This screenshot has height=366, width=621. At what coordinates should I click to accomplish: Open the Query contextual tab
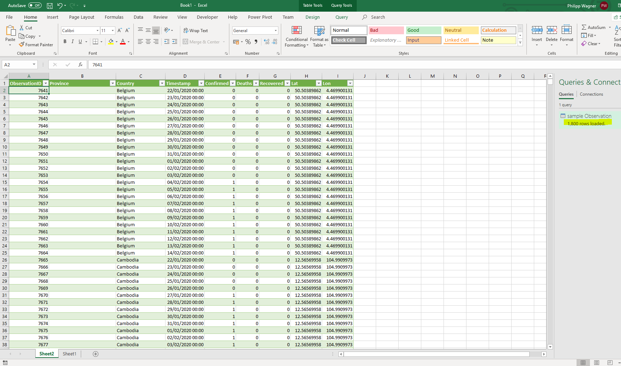coord(342,17)
